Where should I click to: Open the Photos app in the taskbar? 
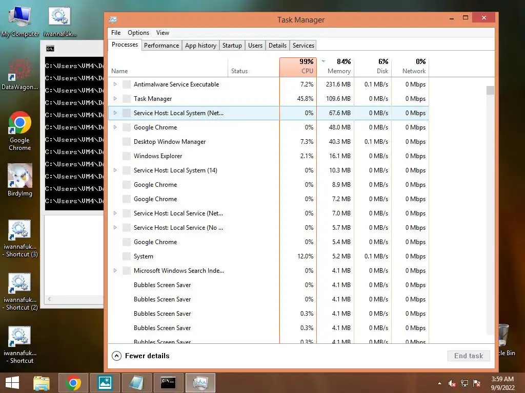pyautogui.click(x=105, y=383)
